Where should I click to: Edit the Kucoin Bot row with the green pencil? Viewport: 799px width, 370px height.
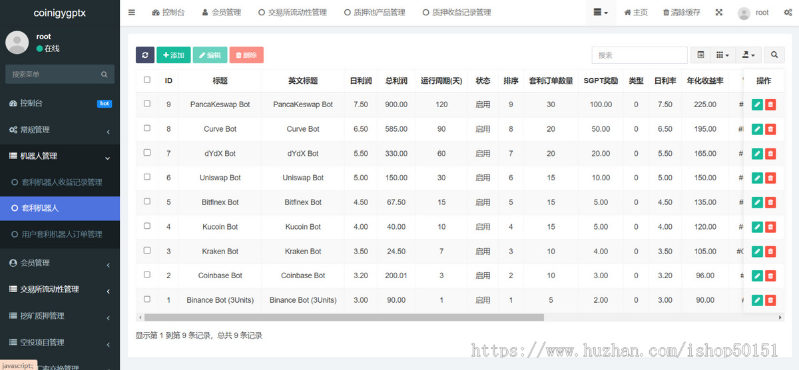click(757, 227)
